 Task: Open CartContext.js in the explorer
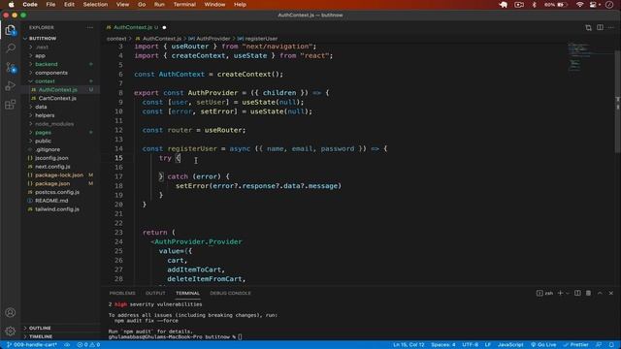pyautogui.click(x=57, y=98)
